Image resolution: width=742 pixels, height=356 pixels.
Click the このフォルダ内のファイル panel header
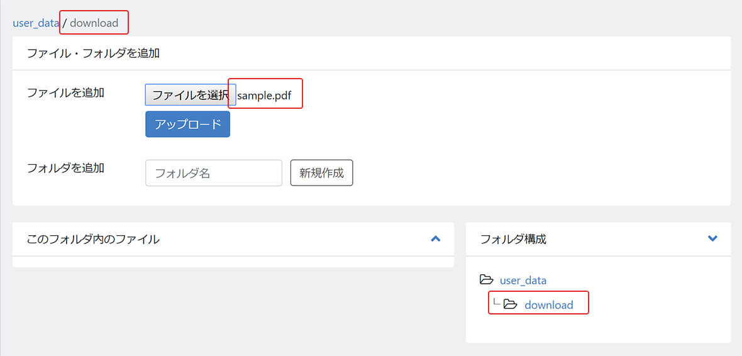233,239
